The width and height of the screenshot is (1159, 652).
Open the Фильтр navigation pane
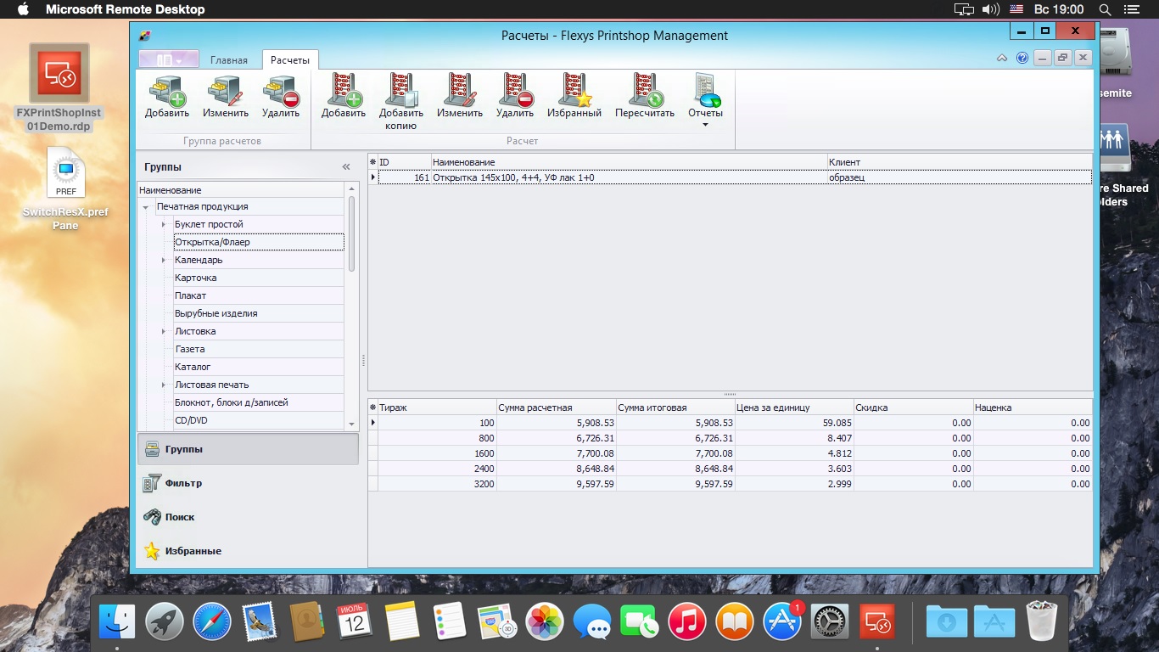[x=248, y=483]
